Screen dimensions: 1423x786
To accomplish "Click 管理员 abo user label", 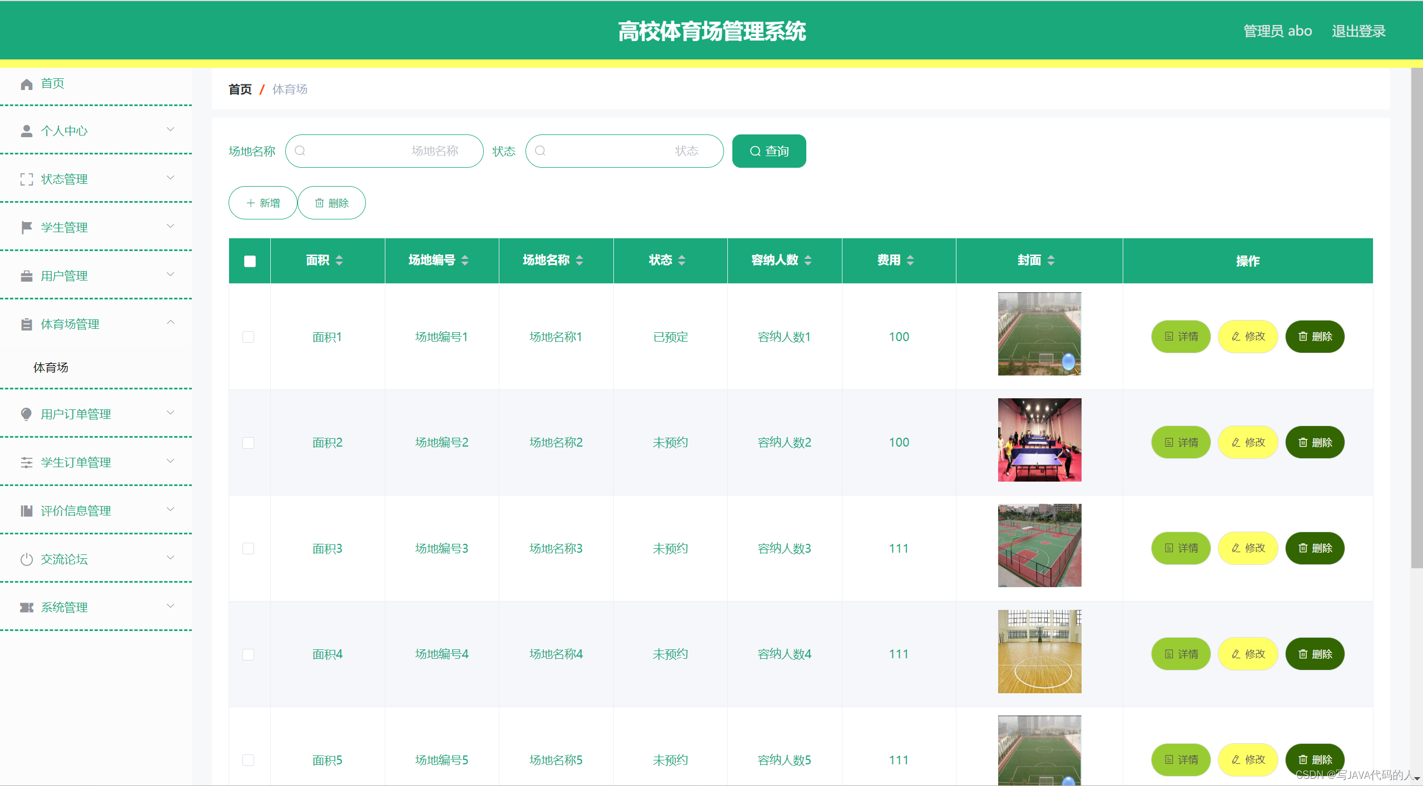I will click(1278, 31).
